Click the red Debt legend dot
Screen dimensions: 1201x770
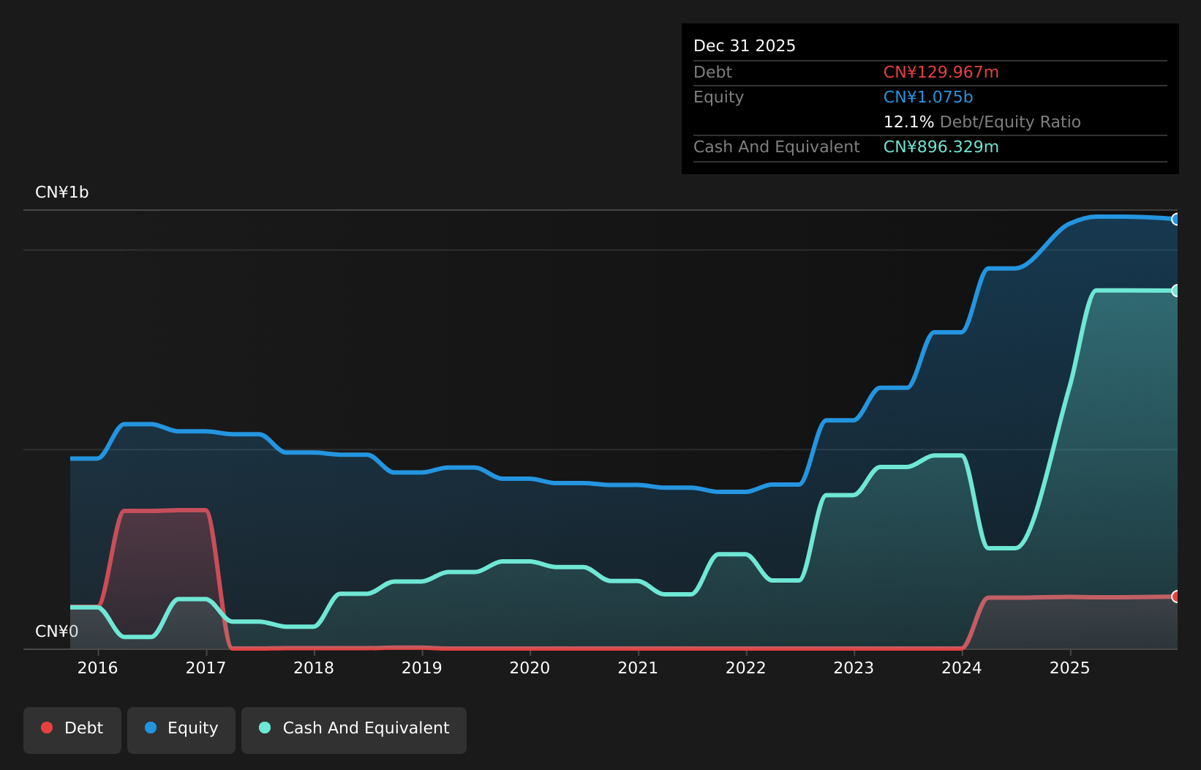pos(47,728)
